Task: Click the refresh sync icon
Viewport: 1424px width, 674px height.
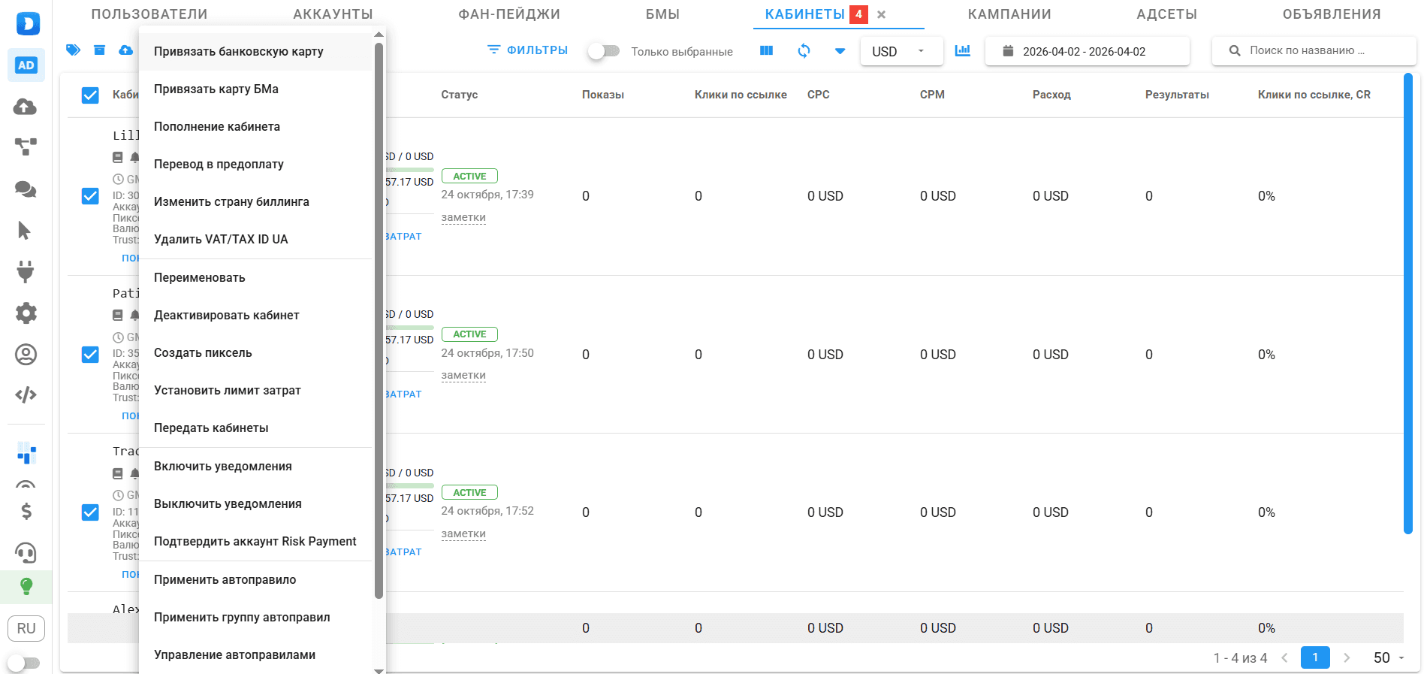Action: (x=804, y=50)
